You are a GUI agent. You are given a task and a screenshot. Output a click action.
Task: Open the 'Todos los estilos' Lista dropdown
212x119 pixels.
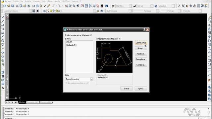[x=91, y=79]
